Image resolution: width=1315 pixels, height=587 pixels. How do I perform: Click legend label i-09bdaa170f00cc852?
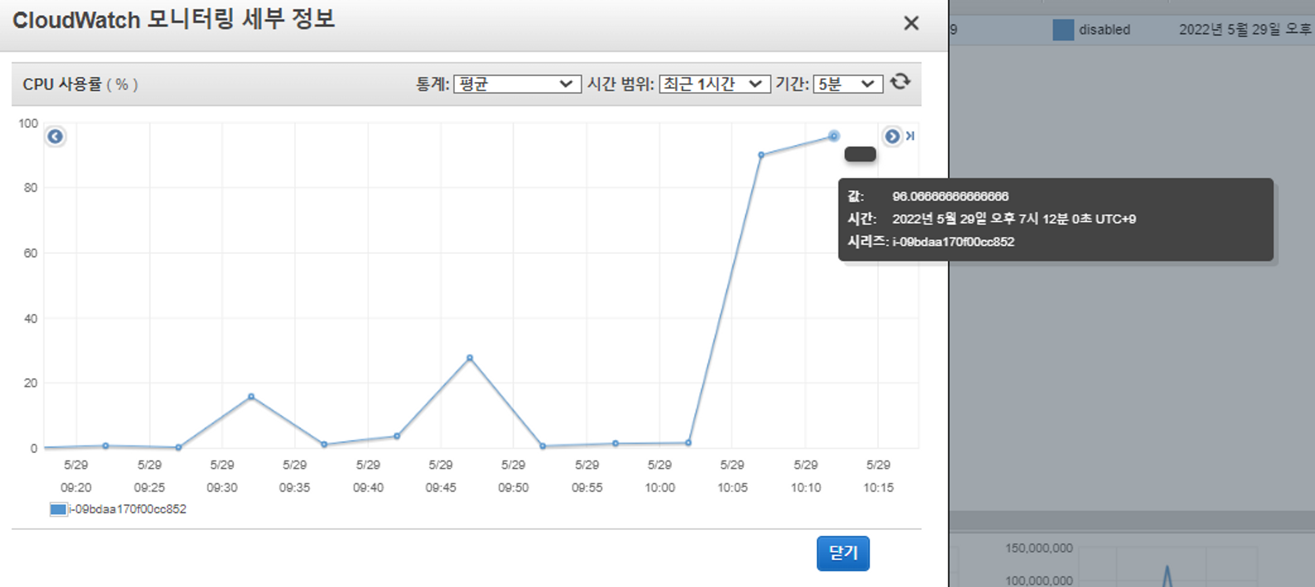128,510
